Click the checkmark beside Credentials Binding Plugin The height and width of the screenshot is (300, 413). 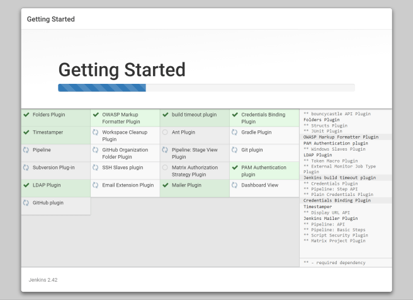[x=234, y=115]
